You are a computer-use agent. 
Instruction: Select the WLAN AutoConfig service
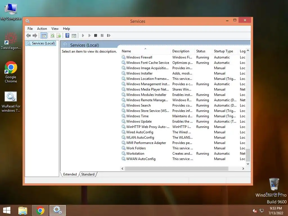183,137
